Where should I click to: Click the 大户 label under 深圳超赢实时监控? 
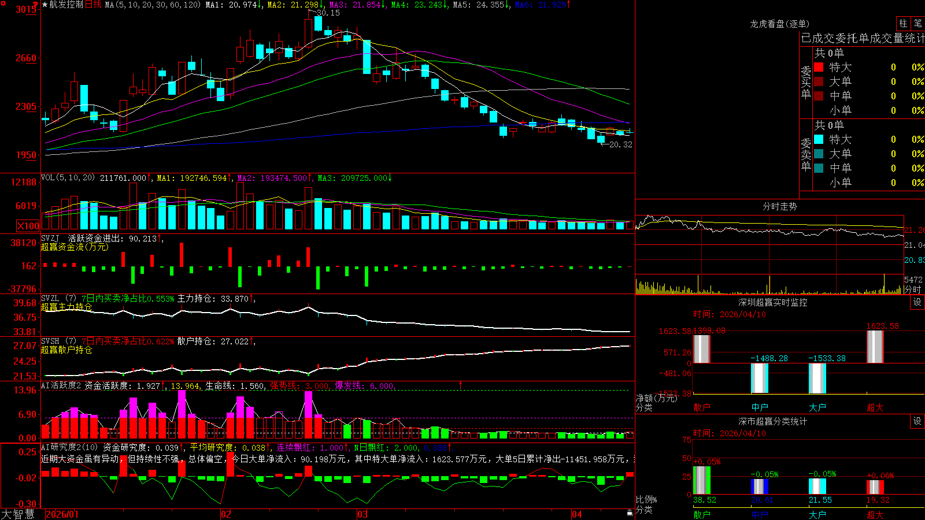coord(817,407)
